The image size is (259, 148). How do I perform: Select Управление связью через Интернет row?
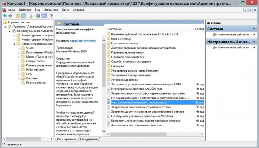click(x=135, y=70)
